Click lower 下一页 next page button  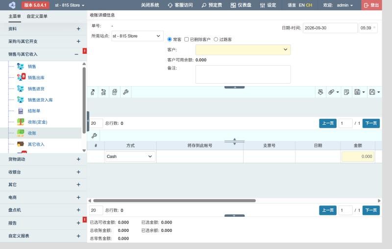[x=371, y=210]
